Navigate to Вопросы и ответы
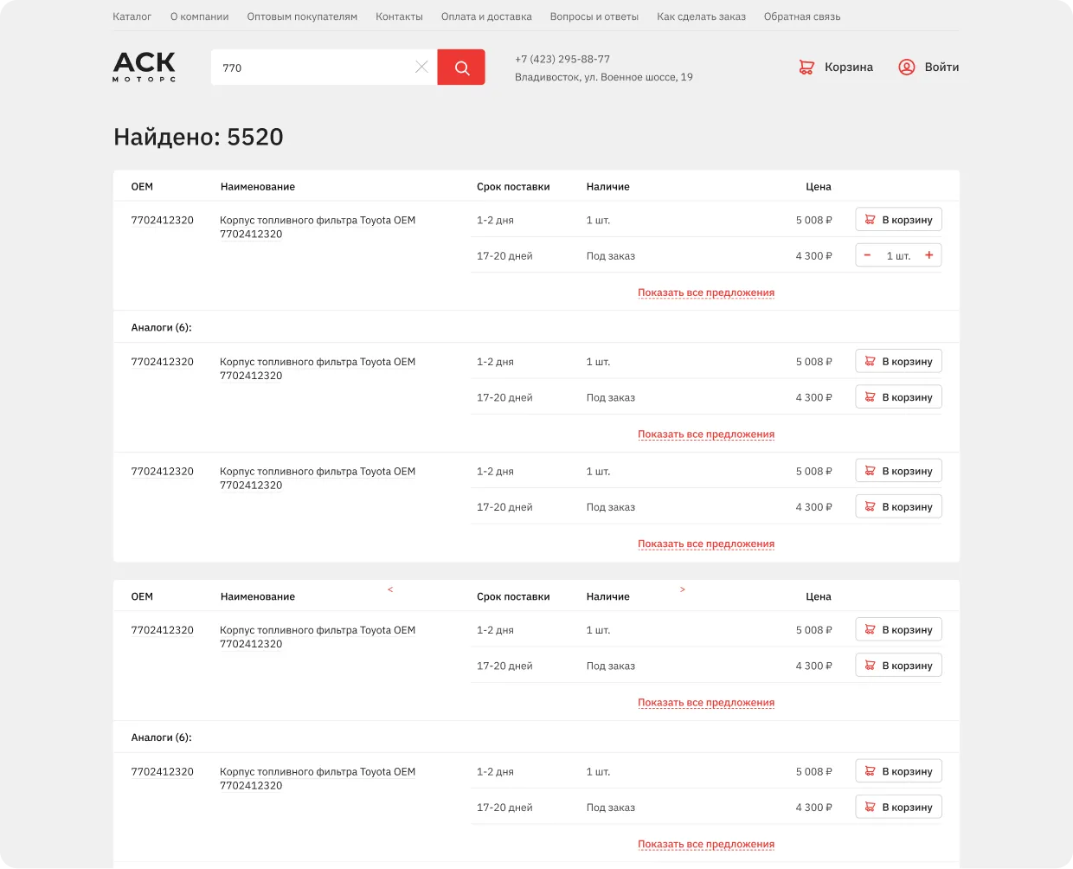Image resolution: width=1073 pixels, height=869 pixels. point(594,16)
